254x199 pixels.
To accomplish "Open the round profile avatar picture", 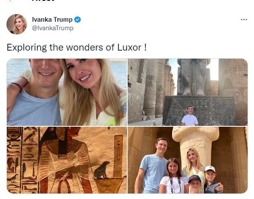I will pos(17,24).
